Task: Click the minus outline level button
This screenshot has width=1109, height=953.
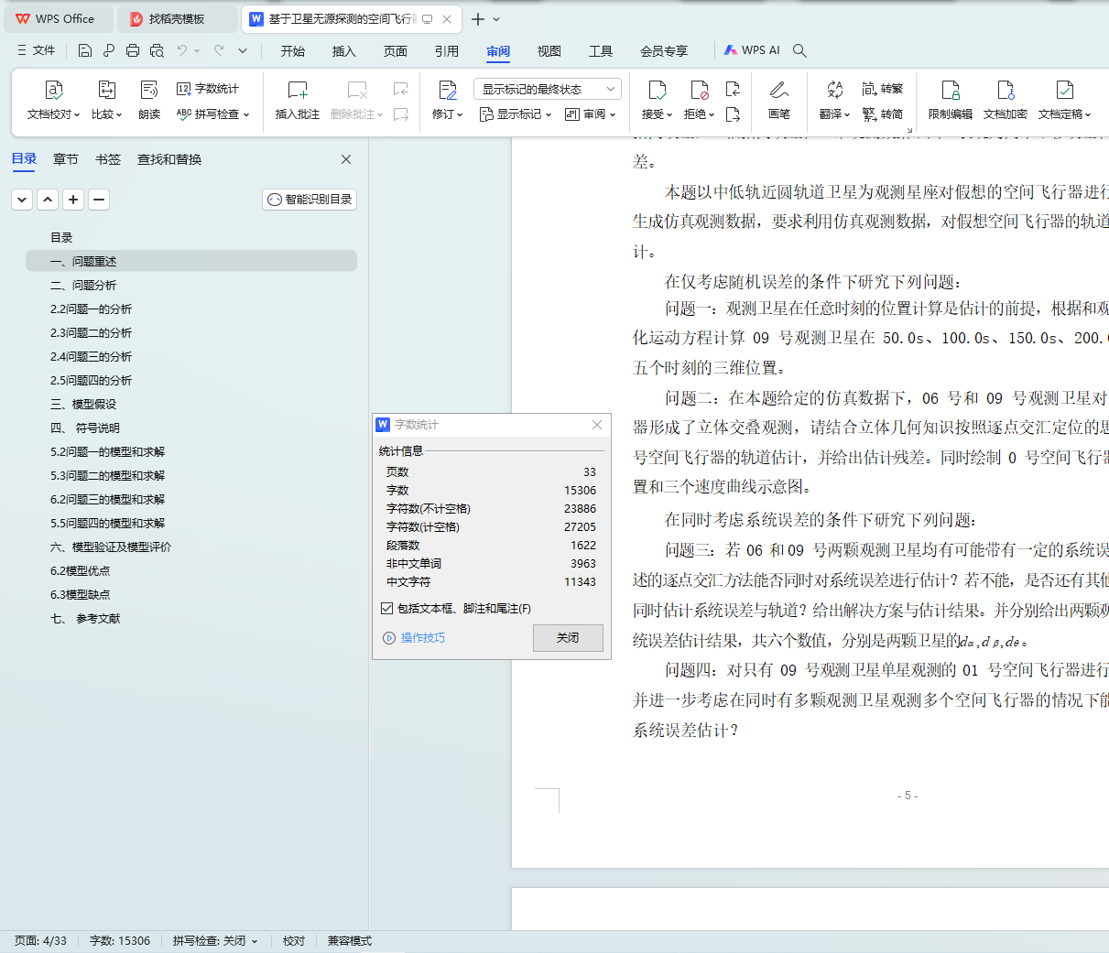Action: point(99,199)
